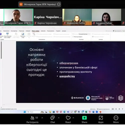This screenshot has width=125, height=125.
Task: Click the Hide Slide ribbon icon
Action: click(x=23, y=35)
